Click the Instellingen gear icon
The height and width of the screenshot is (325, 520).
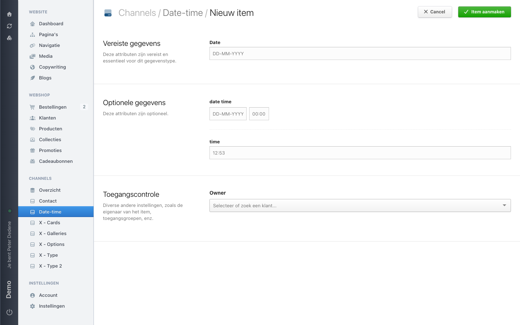(x=32, y=306)
